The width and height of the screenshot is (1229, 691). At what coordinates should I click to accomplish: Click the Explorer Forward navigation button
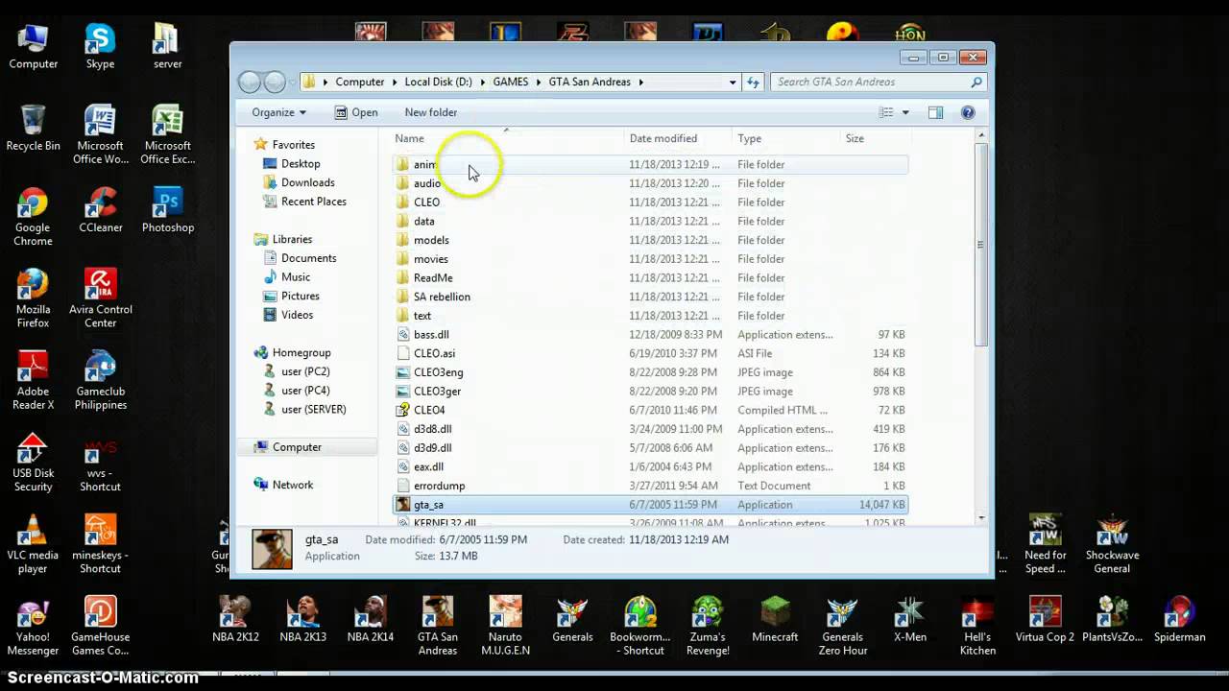(x=275, y=82)
